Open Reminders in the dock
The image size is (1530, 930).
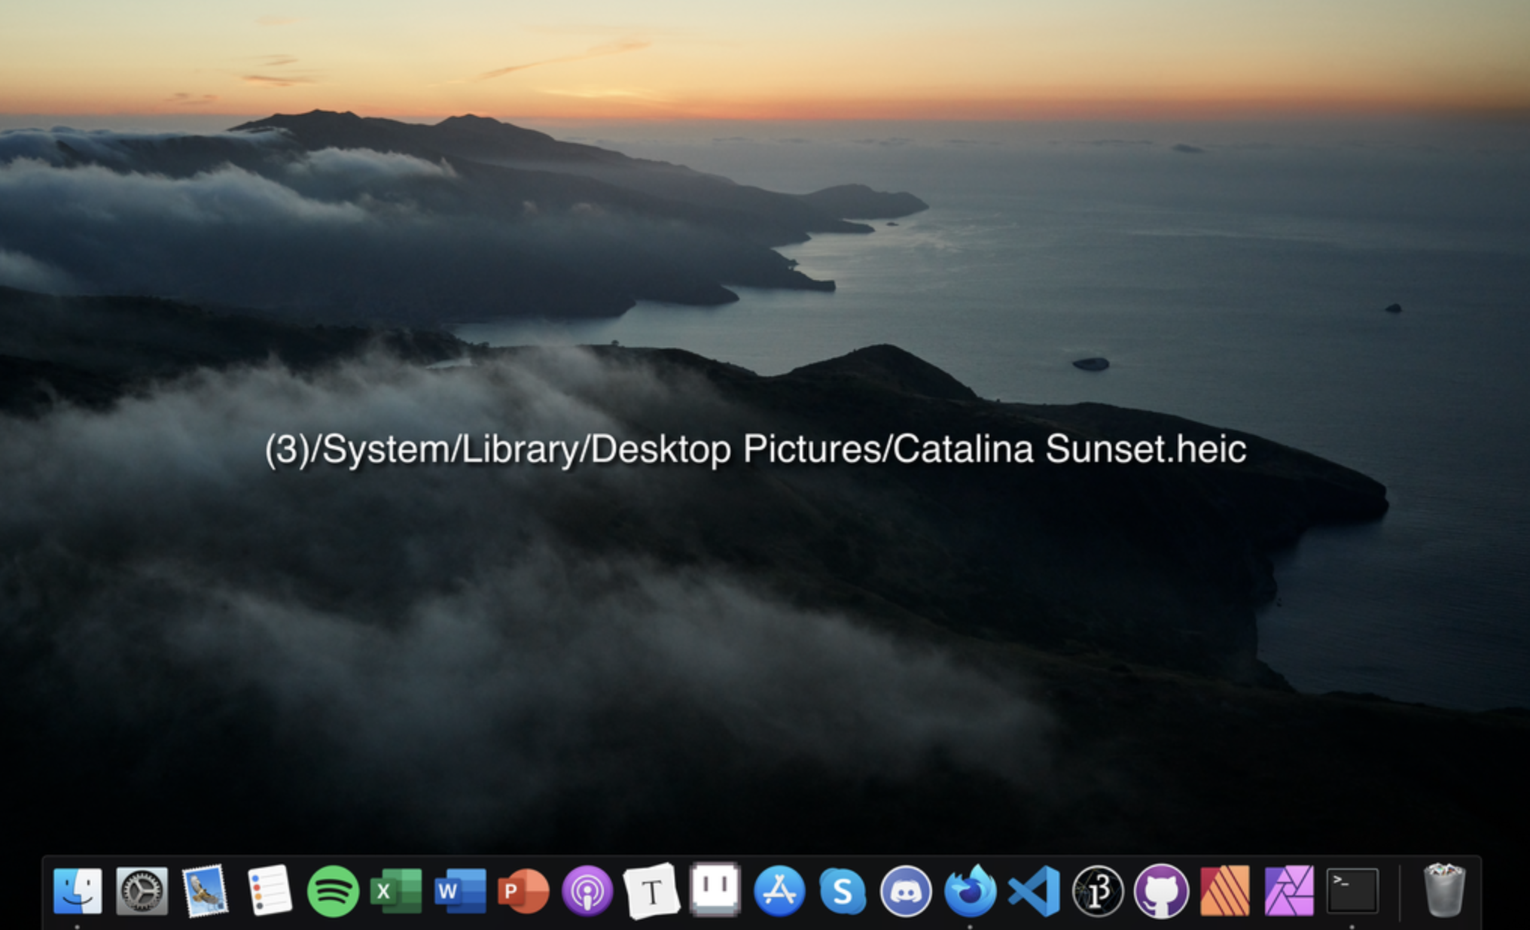coord(269,891)
